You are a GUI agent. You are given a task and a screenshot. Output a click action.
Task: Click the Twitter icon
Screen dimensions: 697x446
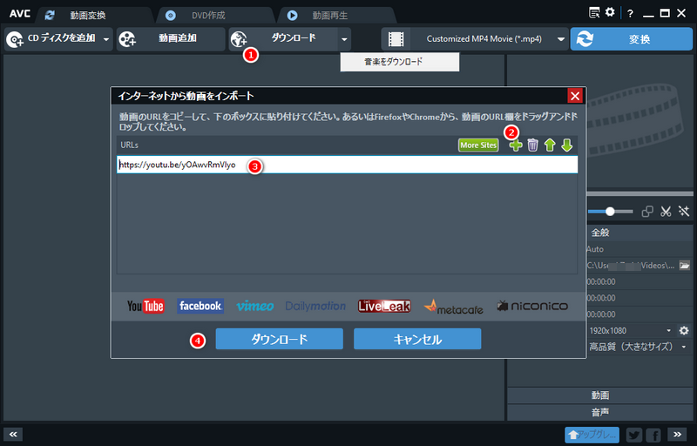[x=634, y=435]
